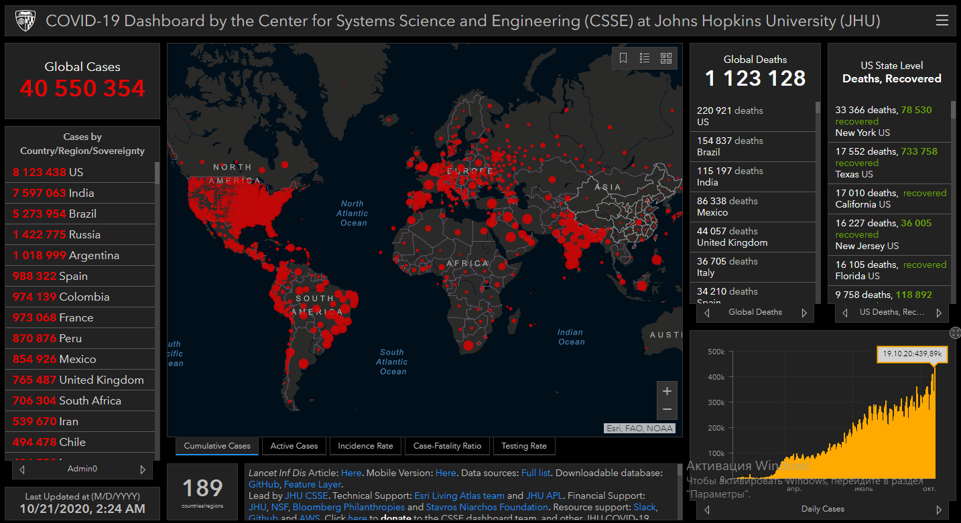Show next Global Deaths panel view
Viewport: 961px width, 523px height.
tap(804, 313)
